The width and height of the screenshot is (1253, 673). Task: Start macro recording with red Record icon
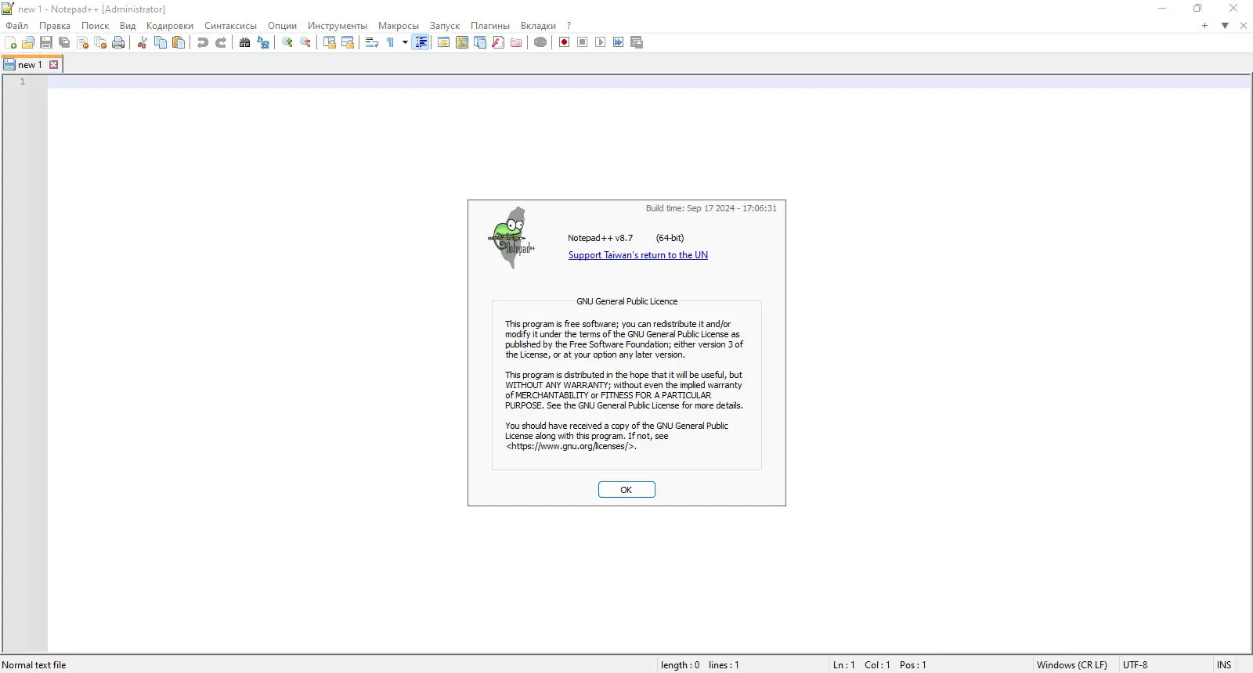click(x=565, y=42)
